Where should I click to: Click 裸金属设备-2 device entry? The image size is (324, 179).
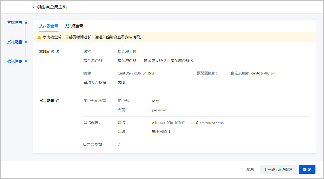click(155, 61)
